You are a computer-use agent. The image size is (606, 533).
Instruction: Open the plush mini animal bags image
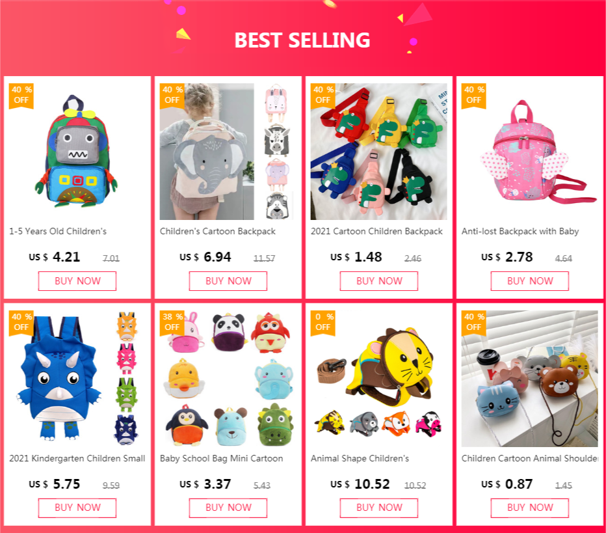(x=228, y=378)
